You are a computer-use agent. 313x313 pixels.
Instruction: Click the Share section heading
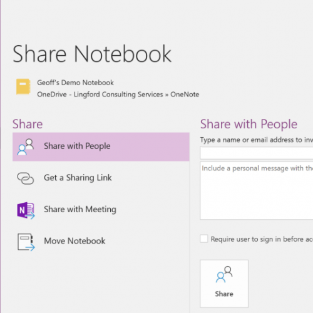28,124
